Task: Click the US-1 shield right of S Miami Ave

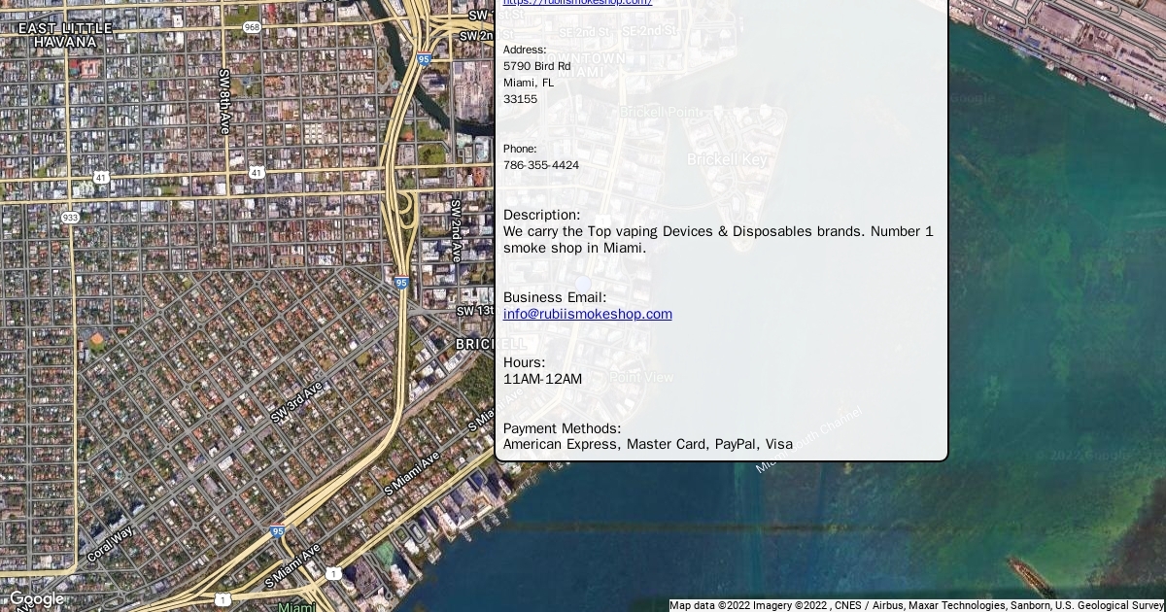Action: [333, 574]
